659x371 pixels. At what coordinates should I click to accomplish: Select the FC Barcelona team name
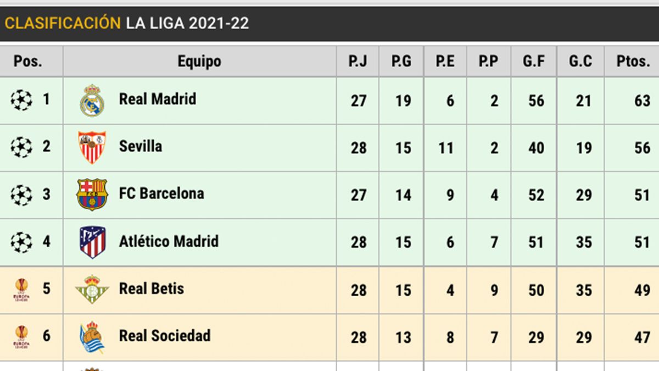point(161,193)
